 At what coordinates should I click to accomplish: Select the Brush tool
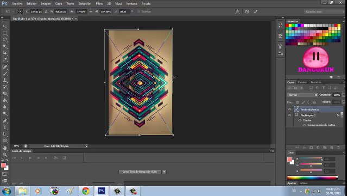tap(5, 73)
